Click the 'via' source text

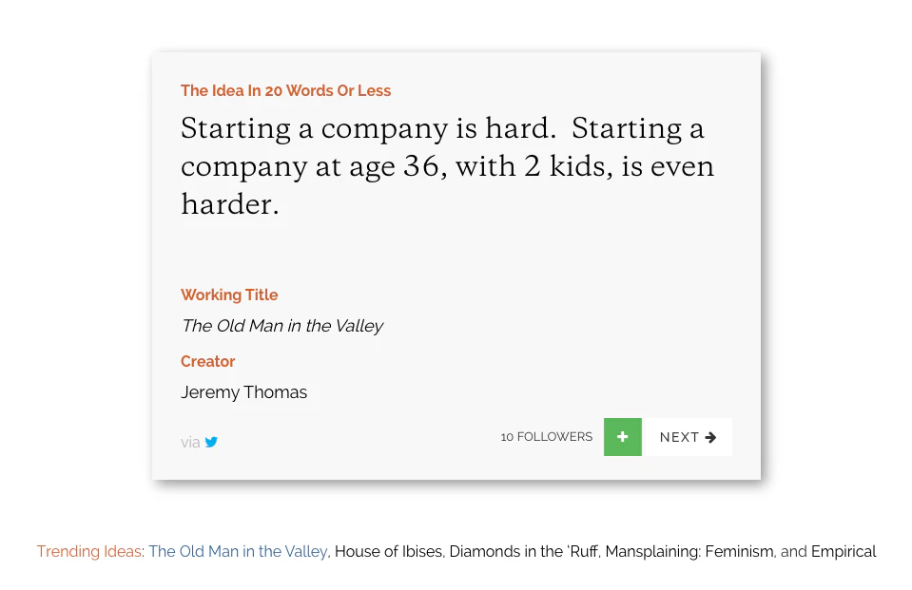tap(190, 443)
